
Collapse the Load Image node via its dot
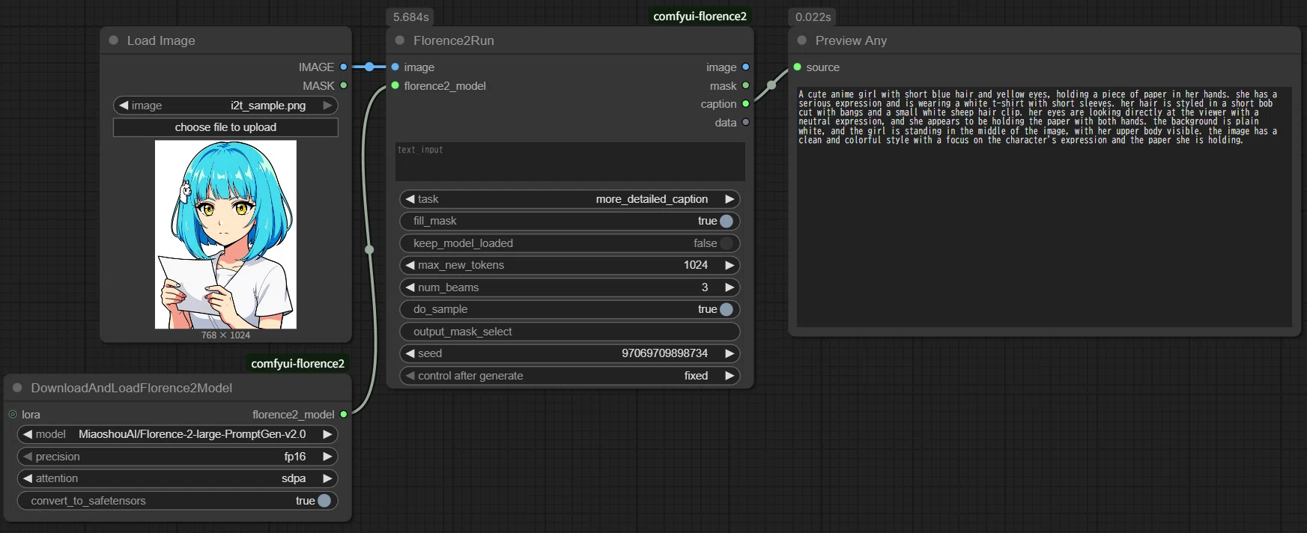[113, 40]
